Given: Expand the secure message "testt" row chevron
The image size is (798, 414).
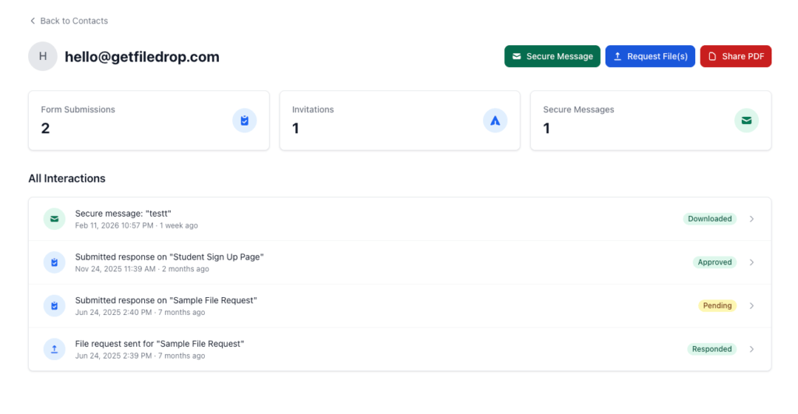Looking at the screenshot, I should [751, 219].
